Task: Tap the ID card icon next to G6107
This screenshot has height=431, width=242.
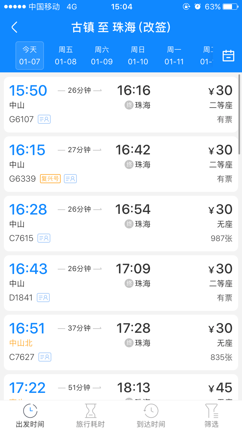Action: (x=44, y=119)
